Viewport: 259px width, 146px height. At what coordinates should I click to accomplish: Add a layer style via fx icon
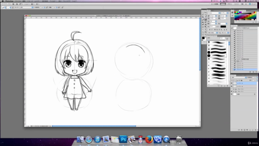(242, 130)
